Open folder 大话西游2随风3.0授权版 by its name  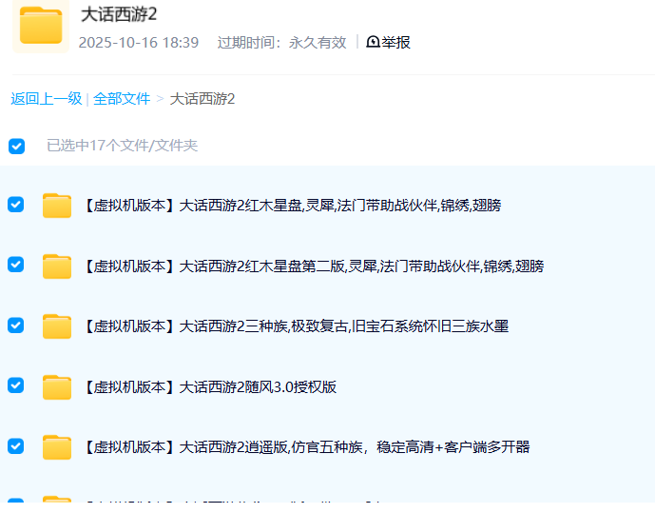pos(210,386)
